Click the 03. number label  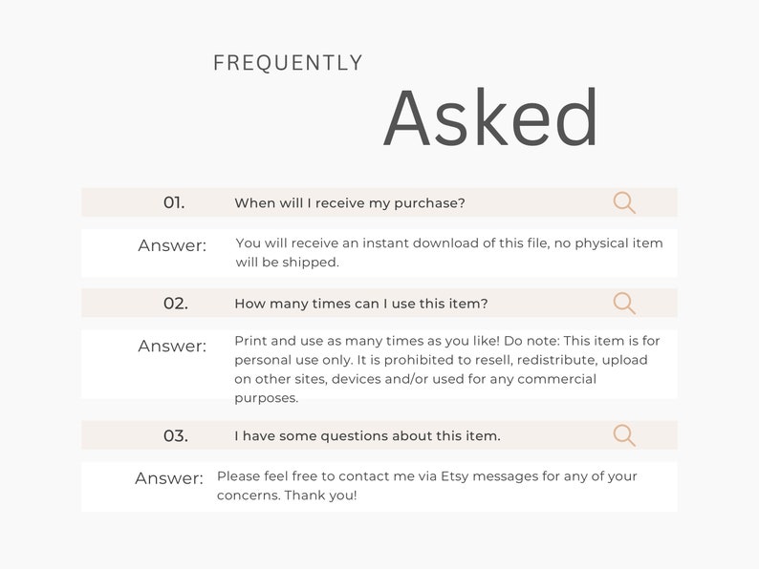tap(176, 435)
